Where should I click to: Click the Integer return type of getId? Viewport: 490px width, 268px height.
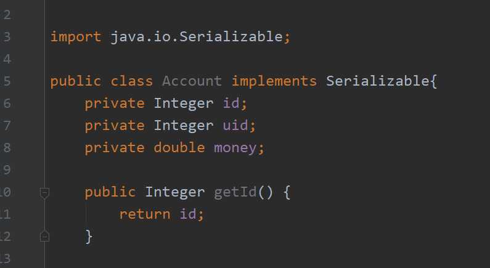click(174, 192)
